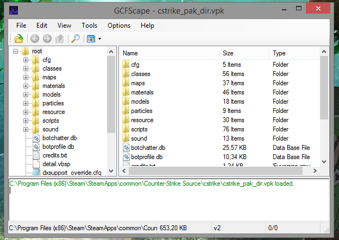Click '25,57 KB' size of botchatter.db
This screenshot has height=240, width=339.
click(235, 148)
